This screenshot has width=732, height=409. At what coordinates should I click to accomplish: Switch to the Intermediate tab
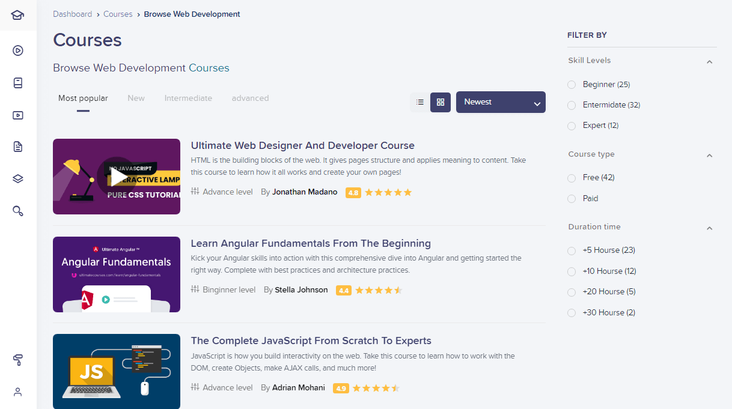point(188,98)
